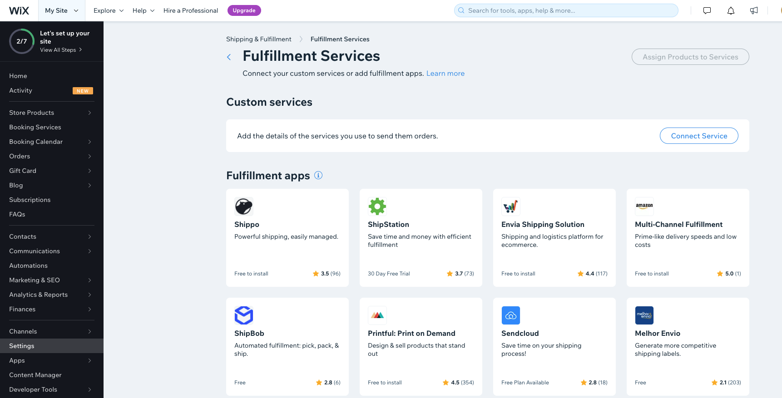This screenshot has height=398, width=782.
Task: Click the Shippo app logo
Action: (x=244, y=206)
